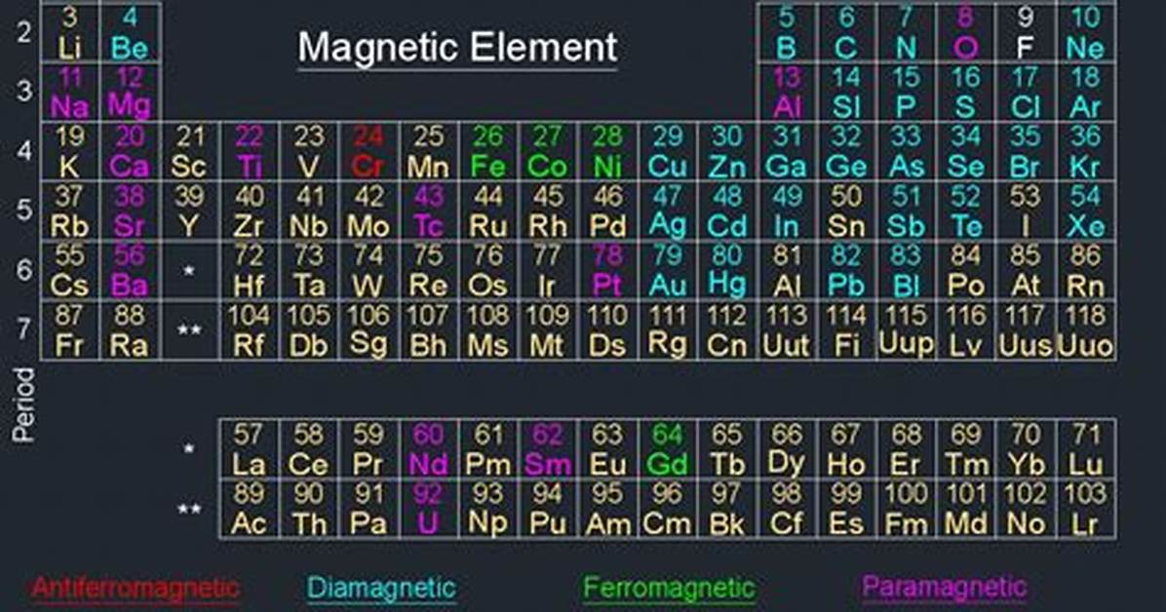Click the green Ferromagnetic legend label
The width and height of the screenshot is (1166, 612).
click(x=669, y=589)
